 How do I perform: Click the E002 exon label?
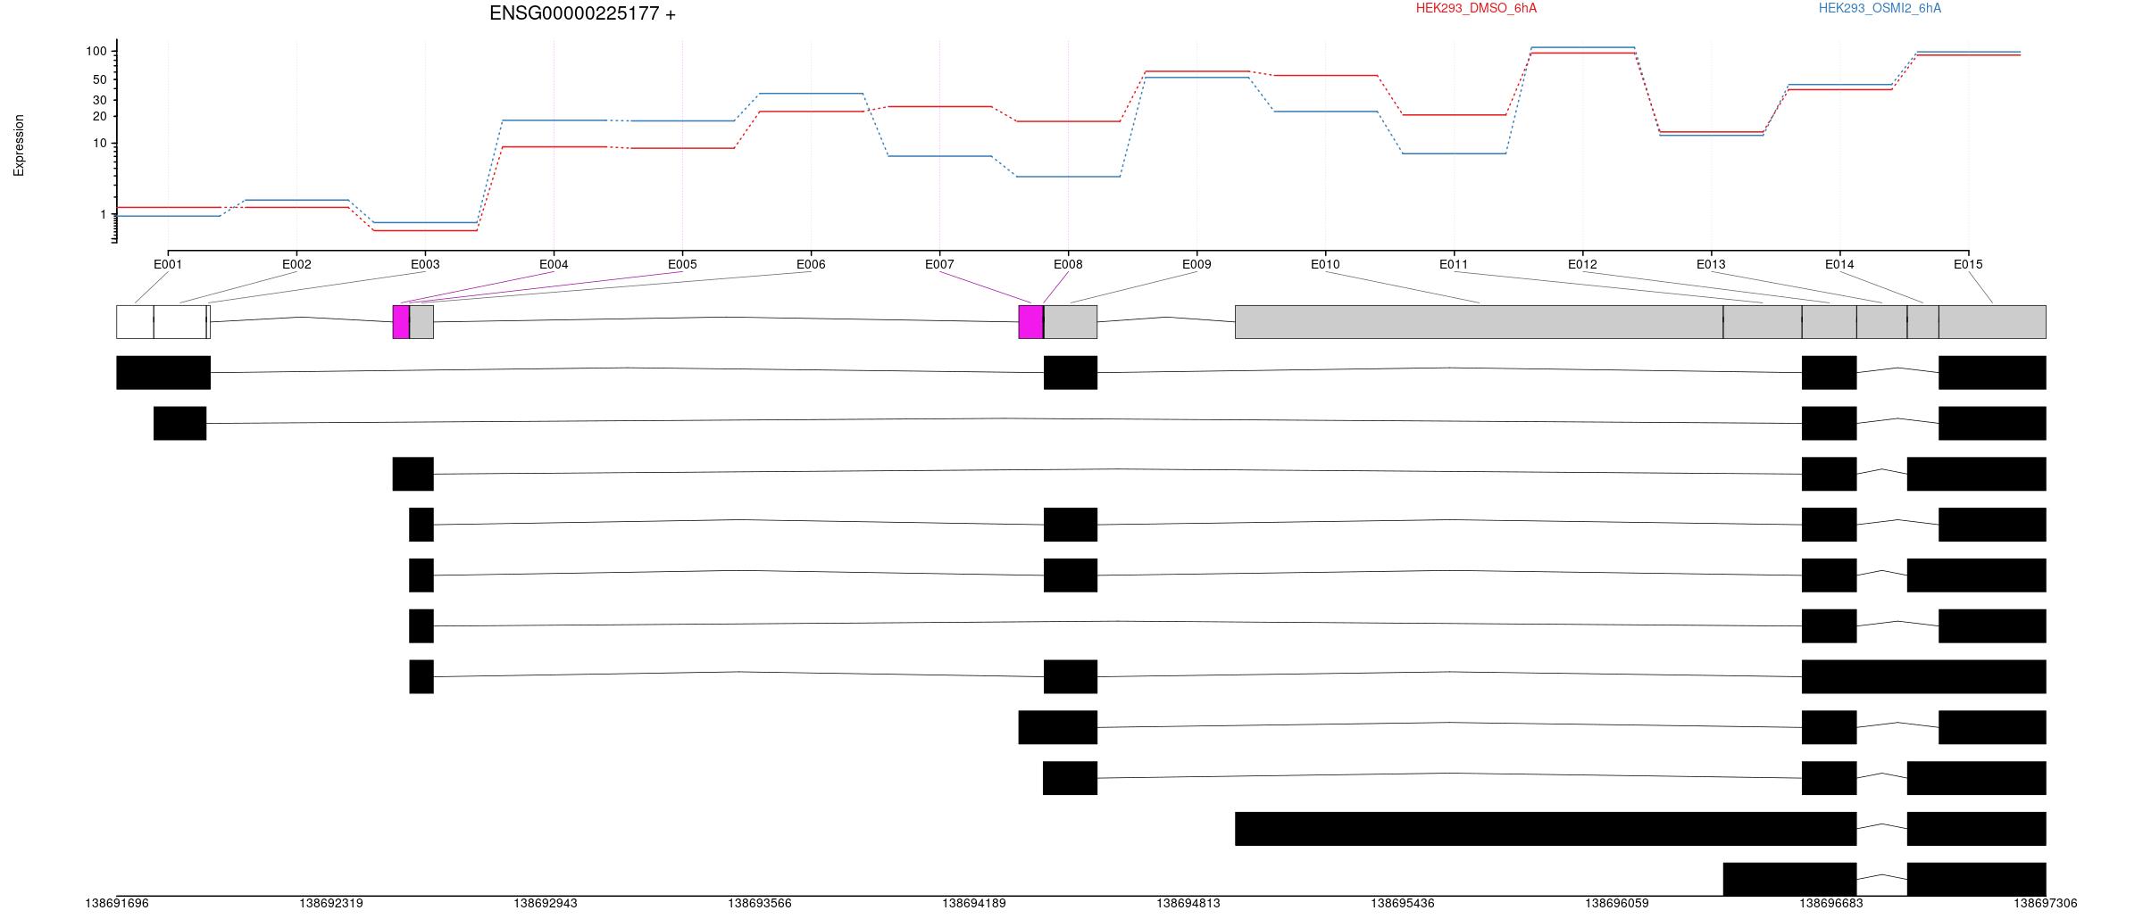pyautogui.click(x=296, y=264)
